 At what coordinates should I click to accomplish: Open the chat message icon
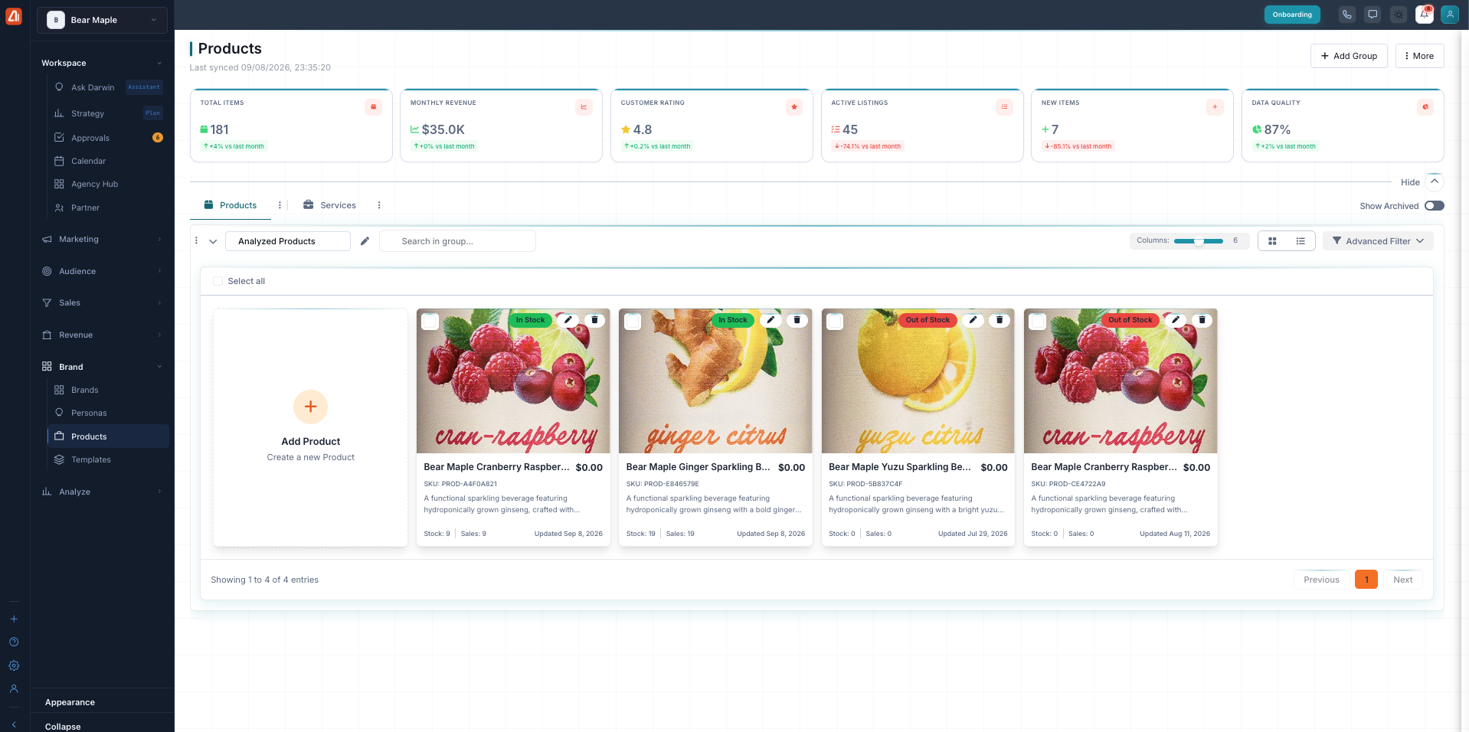click(1372, 15)
